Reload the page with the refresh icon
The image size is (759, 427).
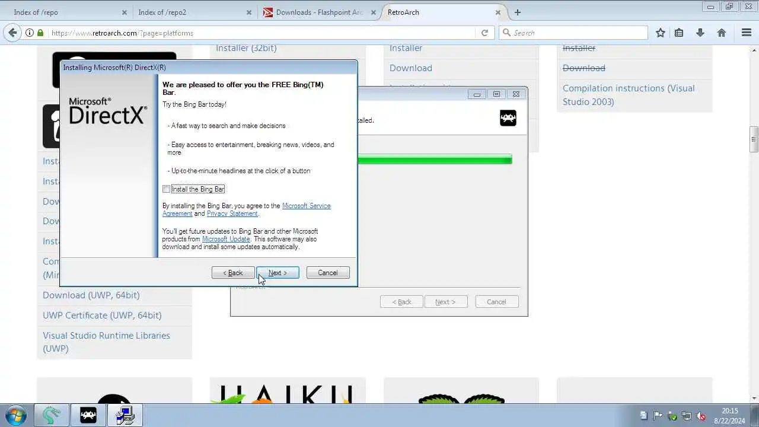[484, 33]
